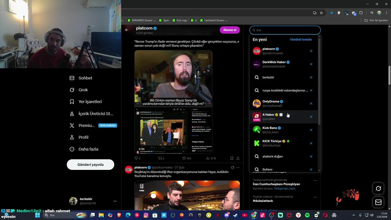391x220 pixels.
Task: Open floating Grok button
Action: coord(378,189)
